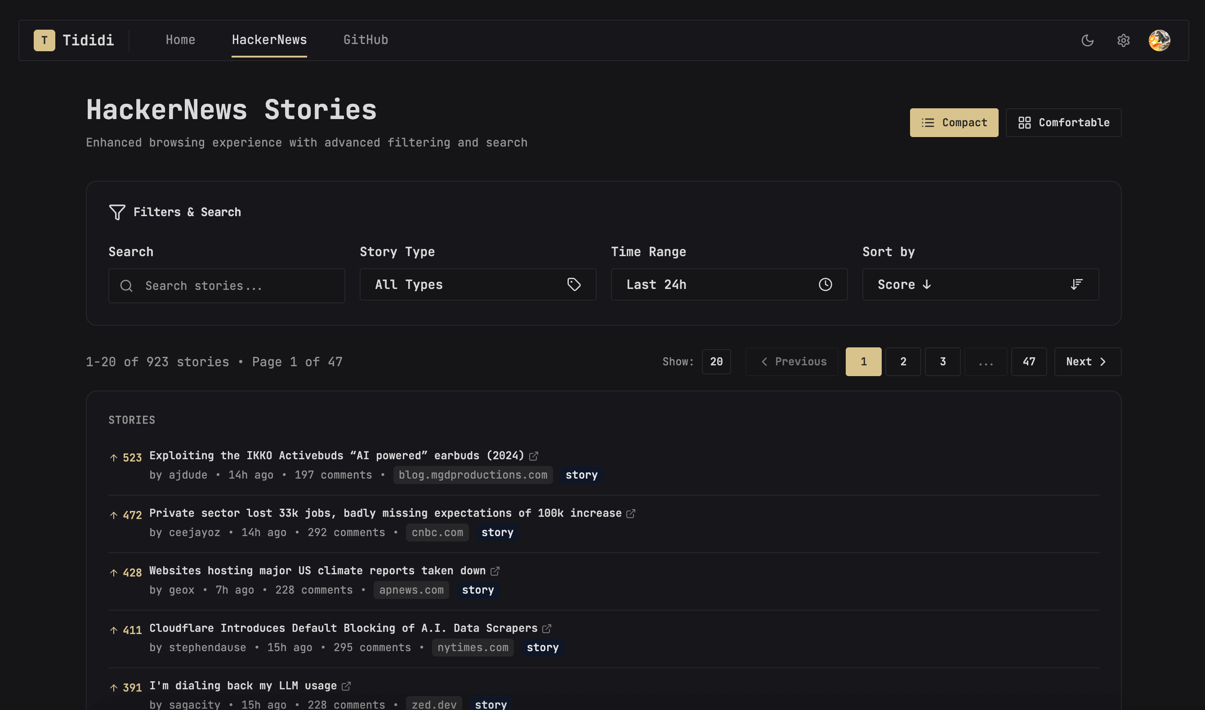Upvote arrow for the 411 score story
1205x710 pixels.
click(113, 630)
